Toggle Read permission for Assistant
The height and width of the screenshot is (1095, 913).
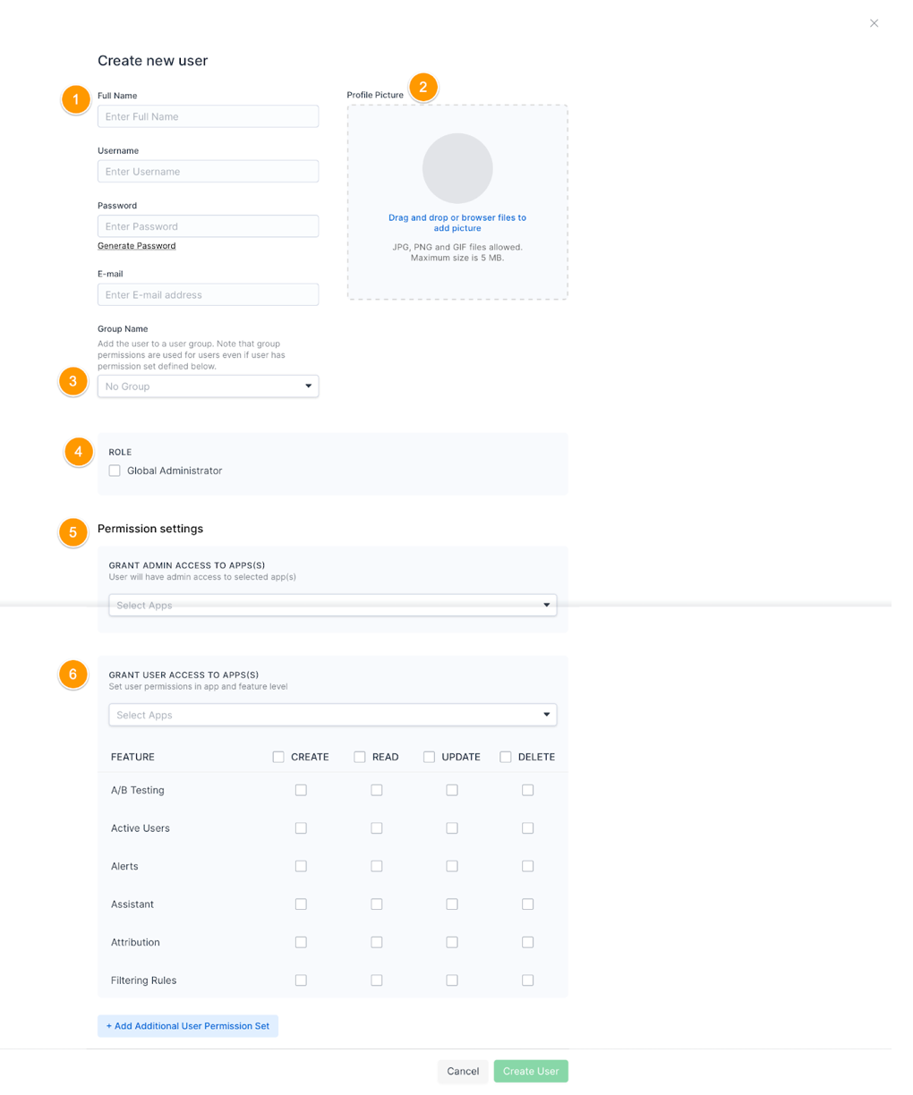[377, 904]
